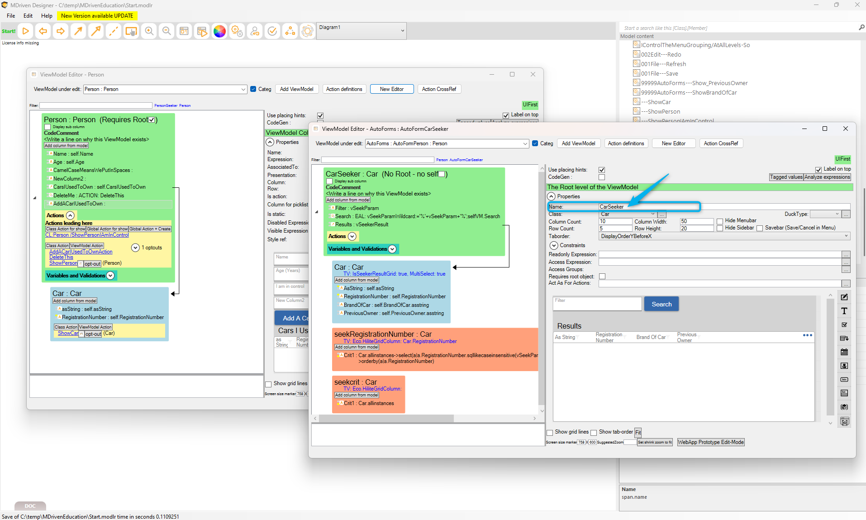Click the zoom in magnifier icon
The height and width of the screenshot is (520, 866).
[x=149, y=31]
